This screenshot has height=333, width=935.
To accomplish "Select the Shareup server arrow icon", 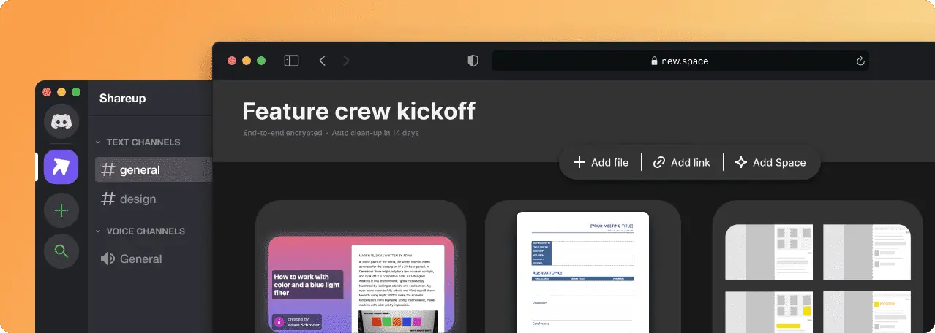I will pos(61,166).
